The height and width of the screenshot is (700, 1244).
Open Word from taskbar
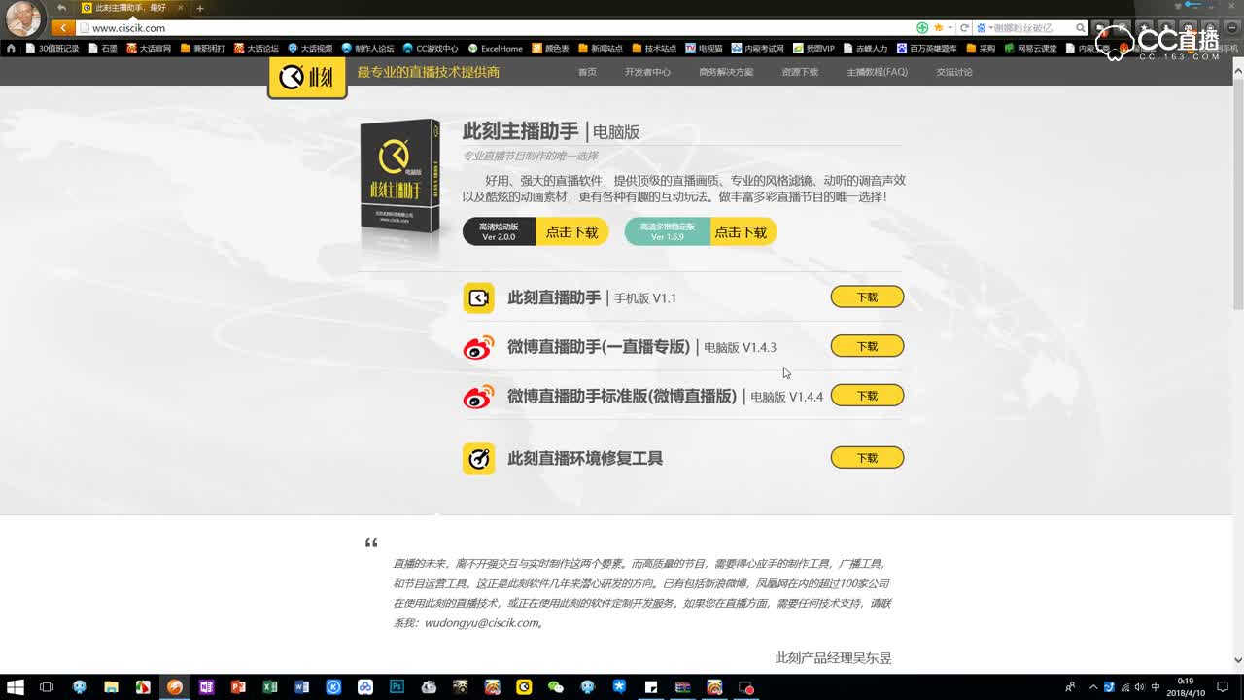tap(301, 687)
